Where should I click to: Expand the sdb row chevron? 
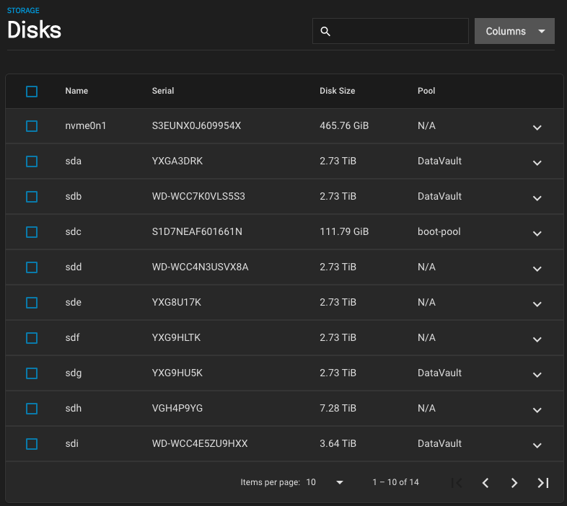click(x=537, y=198)
